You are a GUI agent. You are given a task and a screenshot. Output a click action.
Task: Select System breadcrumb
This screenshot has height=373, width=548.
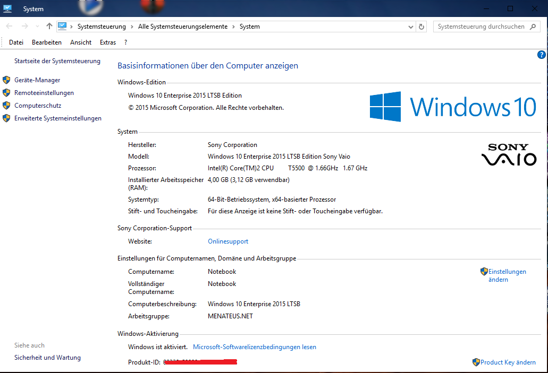(x=249, y=27)
